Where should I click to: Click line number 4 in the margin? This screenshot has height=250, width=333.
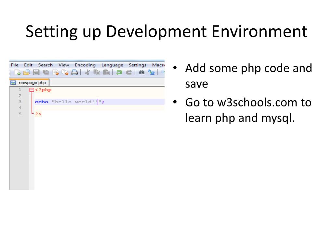(x=20, y=108)
